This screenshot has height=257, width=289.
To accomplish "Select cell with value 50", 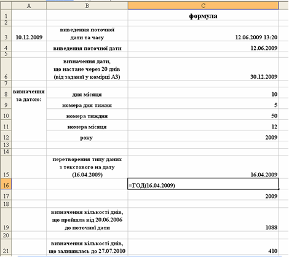I will pos(203,114).
